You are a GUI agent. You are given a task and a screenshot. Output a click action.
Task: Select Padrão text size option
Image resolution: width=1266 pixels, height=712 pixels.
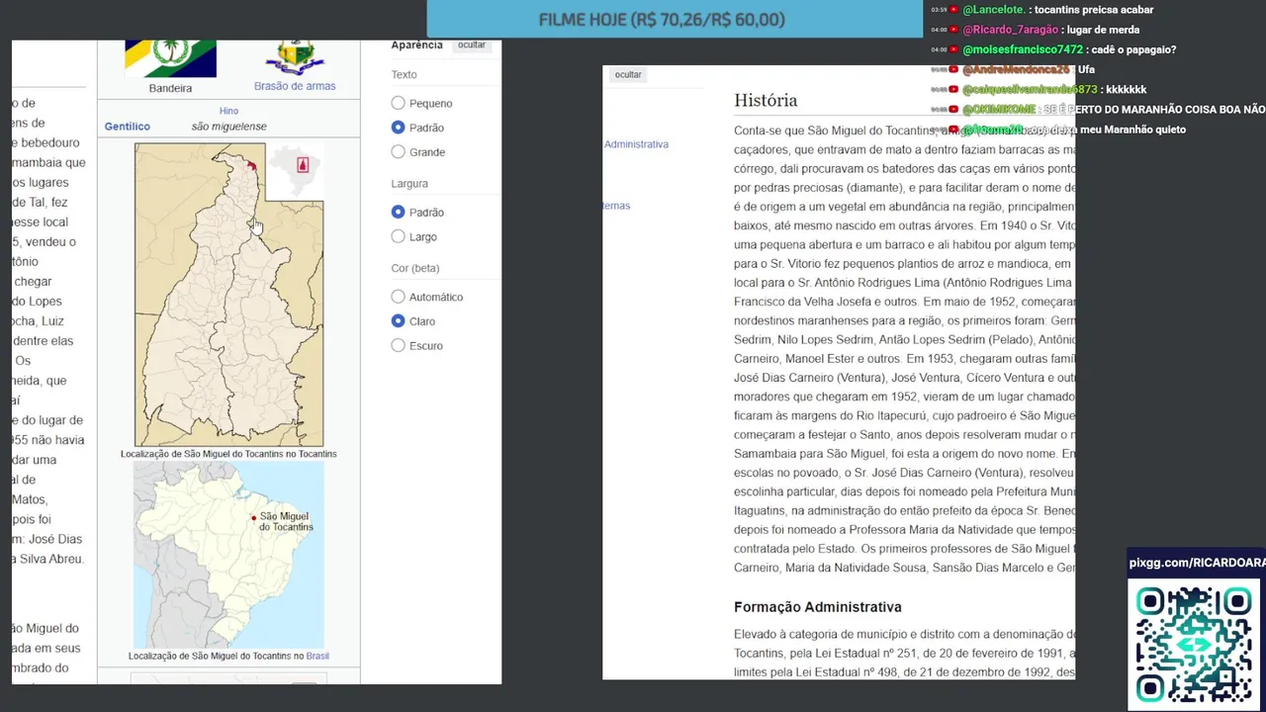[x=398, y=128]
